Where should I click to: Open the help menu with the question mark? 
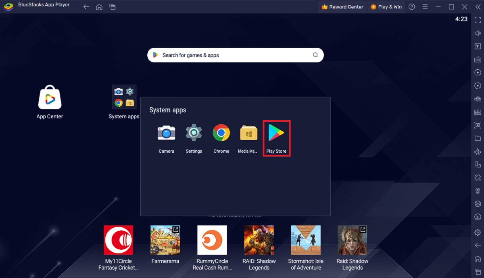point(411,6)
